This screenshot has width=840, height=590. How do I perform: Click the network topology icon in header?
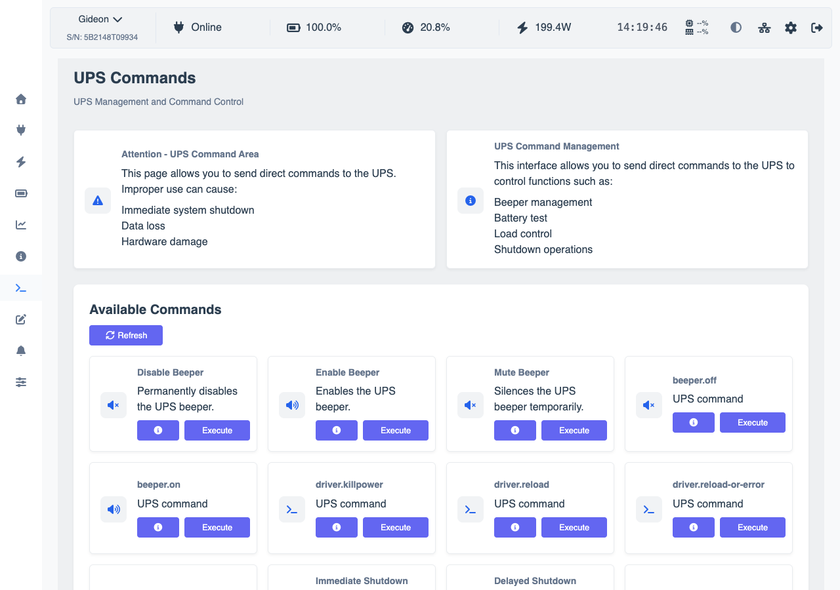coord(764,28)
